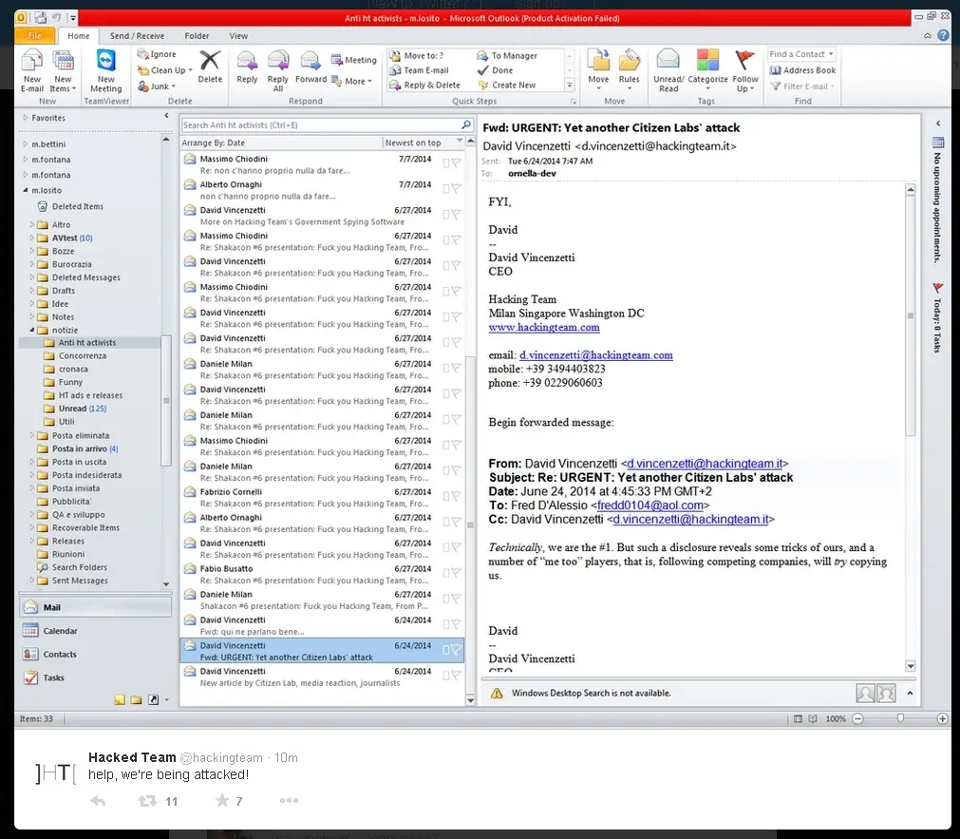Click the Outlook Help question icon
This screenshot has height=839, width=960.
[x=944, y=35]
